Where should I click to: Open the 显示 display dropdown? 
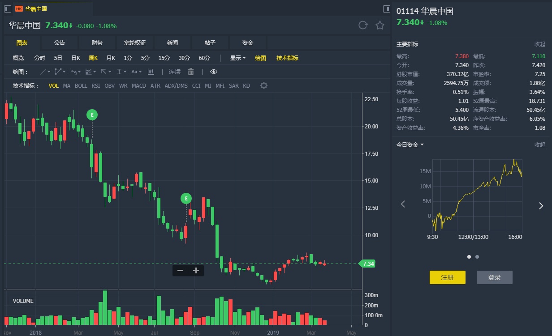coord(237,58)
